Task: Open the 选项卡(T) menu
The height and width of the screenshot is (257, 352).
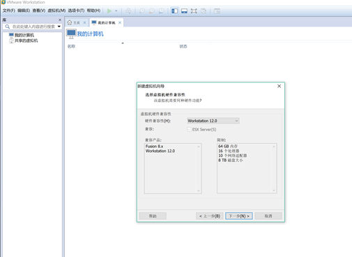Action: click(x=76, y=10)
